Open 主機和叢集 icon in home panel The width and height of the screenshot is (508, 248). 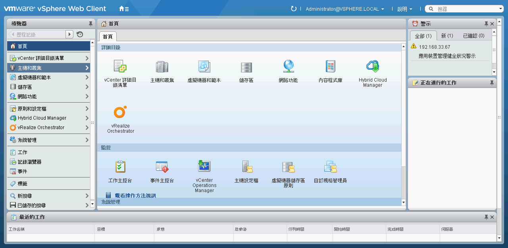pos(162,67)
